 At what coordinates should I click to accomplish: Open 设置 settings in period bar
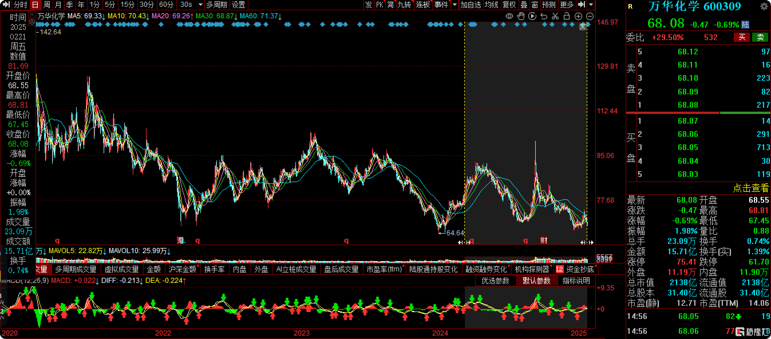point(239,5)
